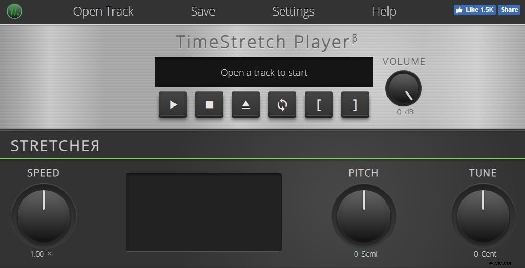Click the 1.00 × speed value

pos(41,254)
